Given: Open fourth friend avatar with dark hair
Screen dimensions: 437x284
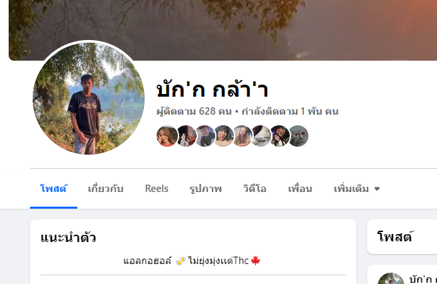Looking at the screenshot, I should 223,136.
